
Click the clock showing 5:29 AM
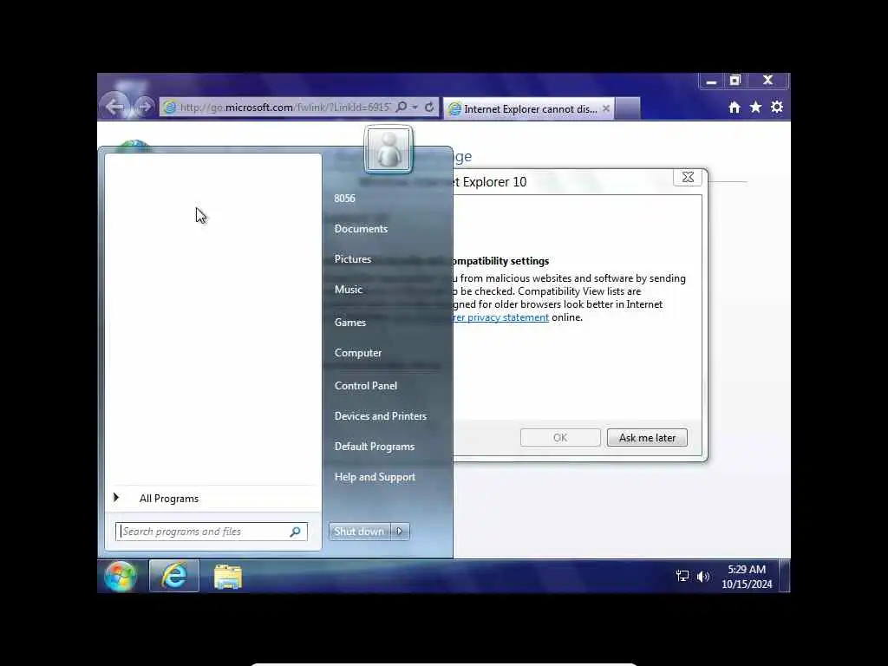[x=747, y=577]
